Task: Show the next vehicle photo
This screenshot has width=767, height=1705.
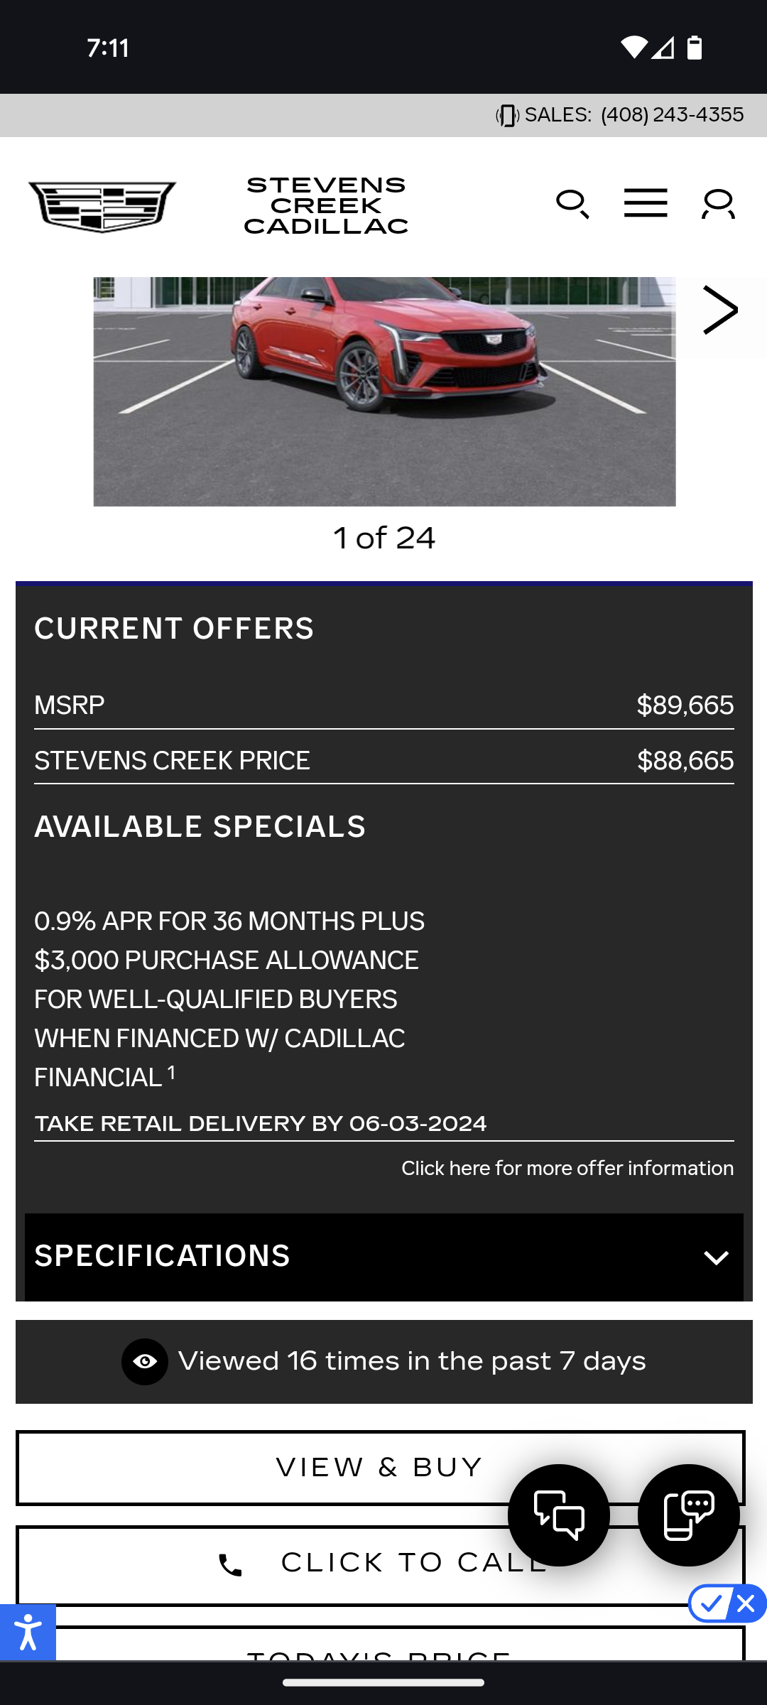Action: tap(719, 310)
